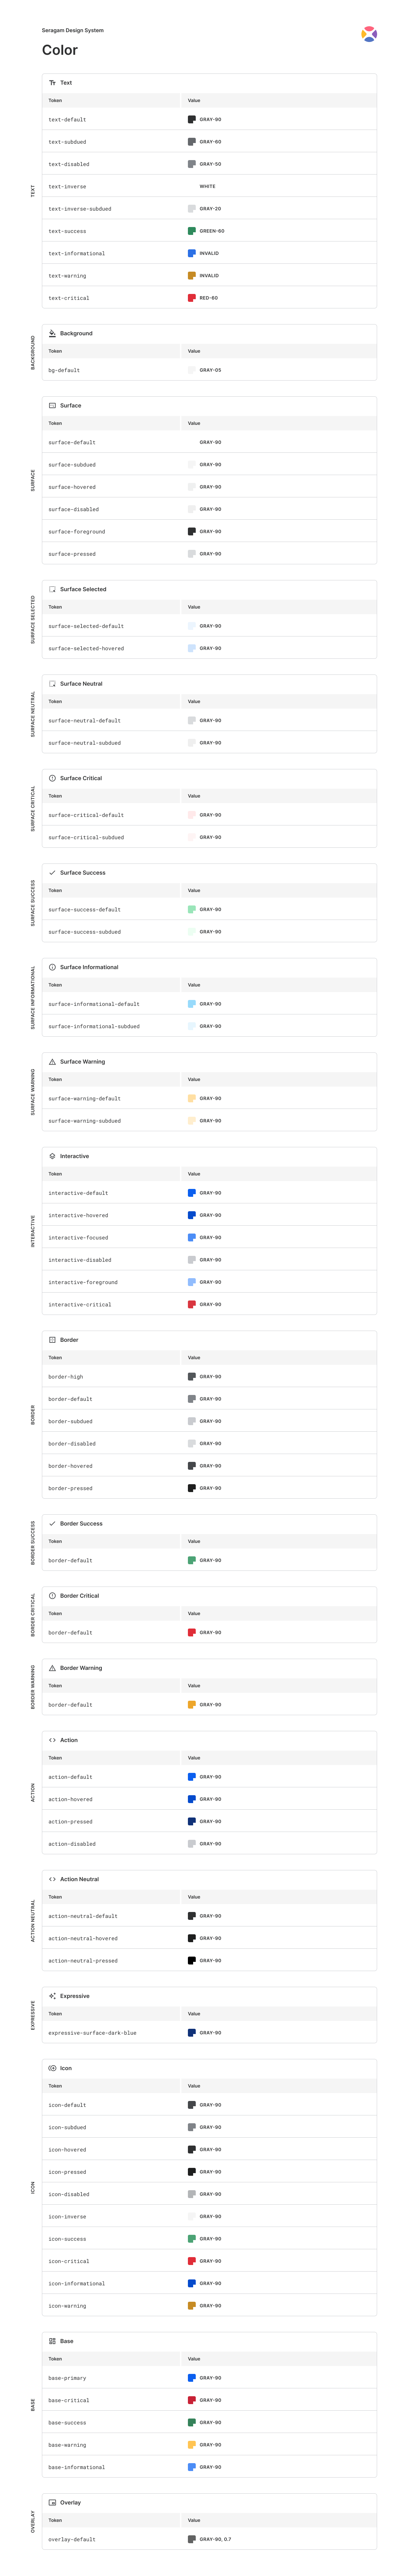Select the text-success green swatch
The image size is (419, 2576).
pyautogui.click(x=191, y=231)
